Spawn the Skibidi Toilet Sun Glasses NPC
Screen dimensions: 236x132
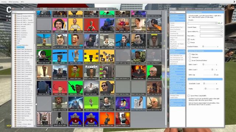[107, 88]
